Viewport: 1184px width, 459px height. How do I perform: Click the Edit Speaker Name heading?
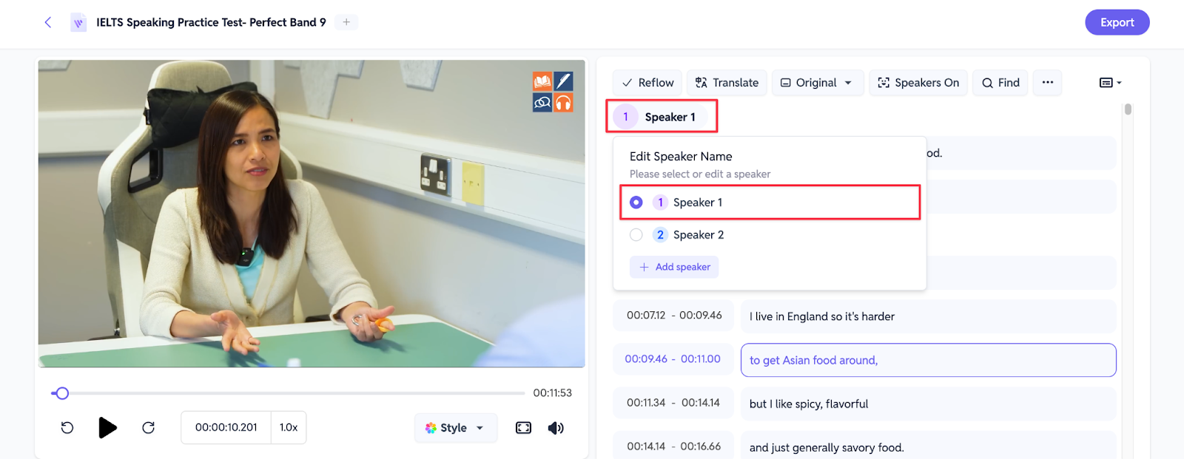[x=681, y=157]
